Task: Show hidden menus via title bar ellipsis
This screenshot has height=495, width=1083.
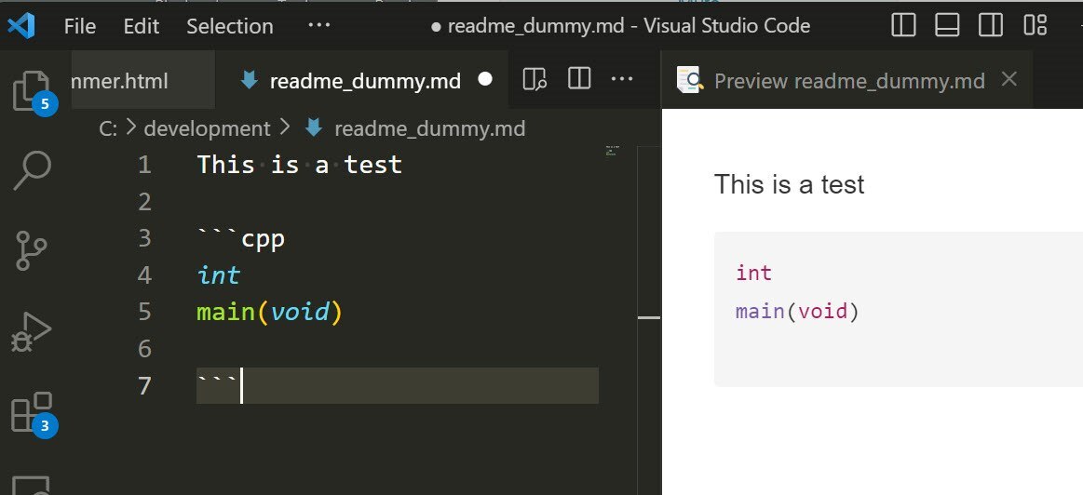Action: pyautogui.click(x=318, y=25)
